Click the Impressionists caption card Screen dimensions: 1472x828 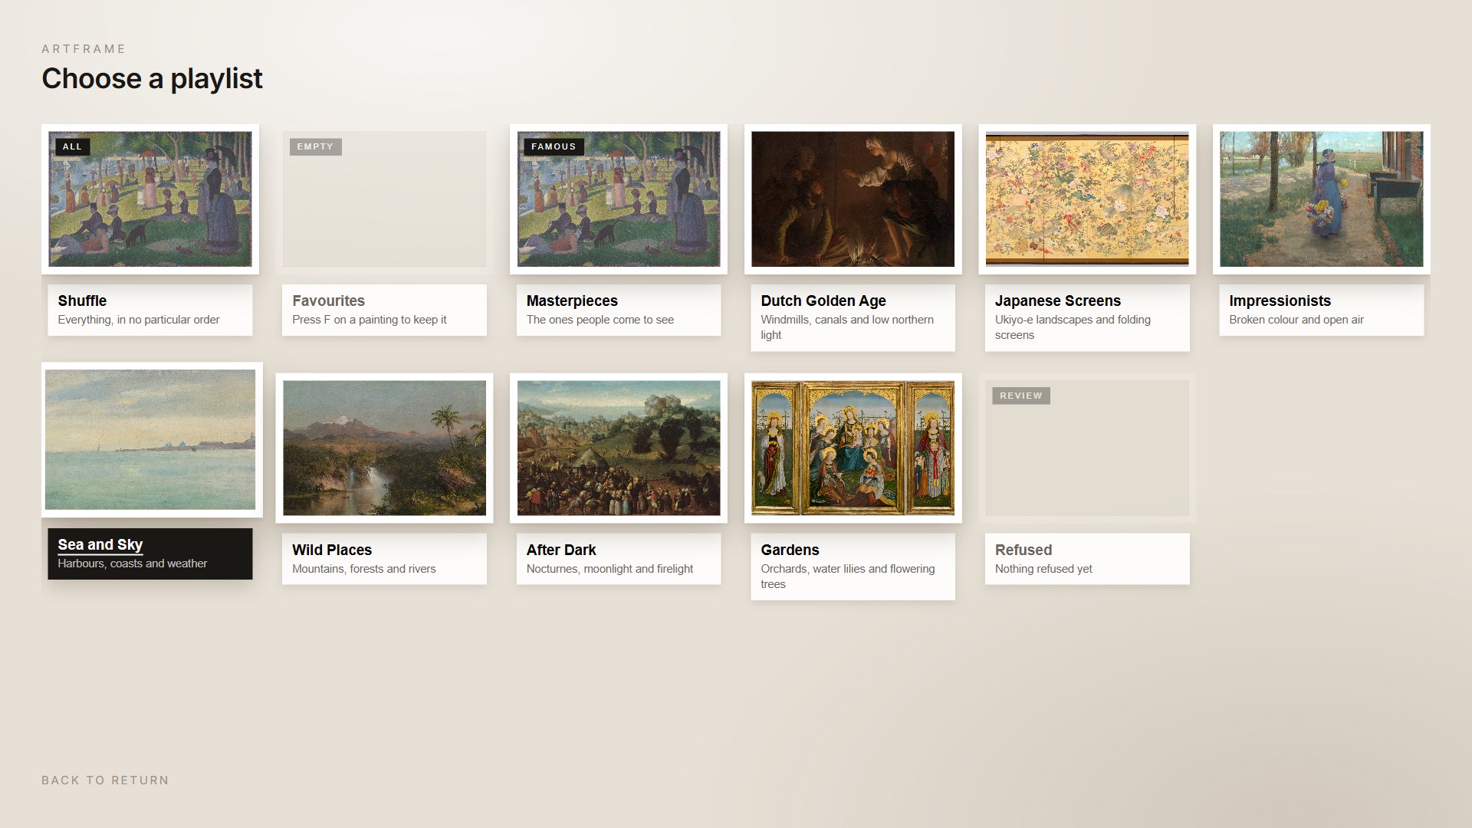pyautogui.click(x=1321, y=310)
